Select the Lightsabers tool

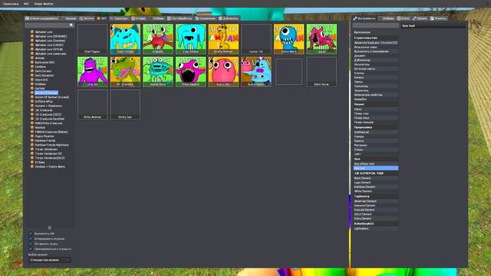pos(376,228)
